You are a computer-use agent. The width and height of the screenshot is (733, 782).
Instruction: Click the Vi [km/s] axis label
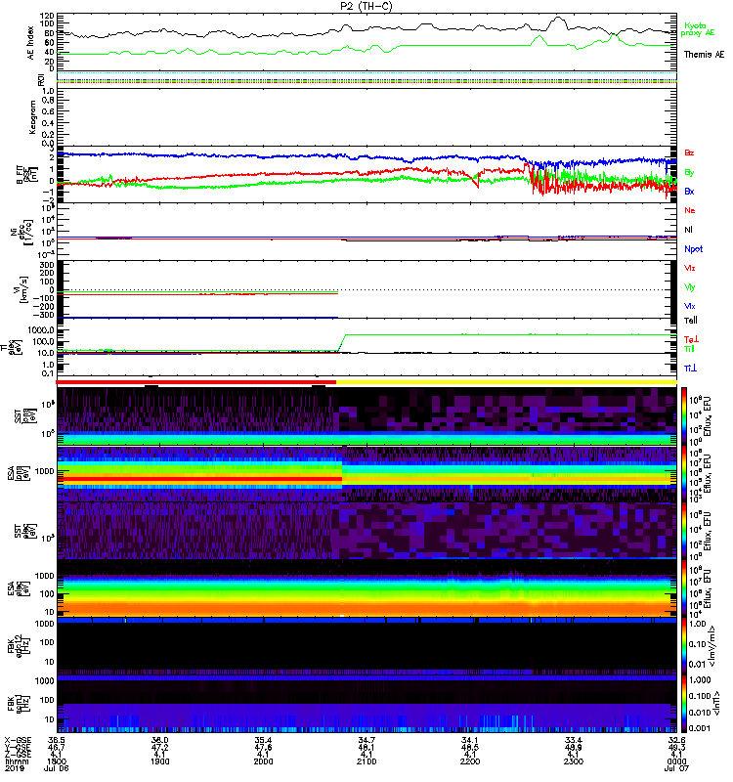(x=22, y=289)
